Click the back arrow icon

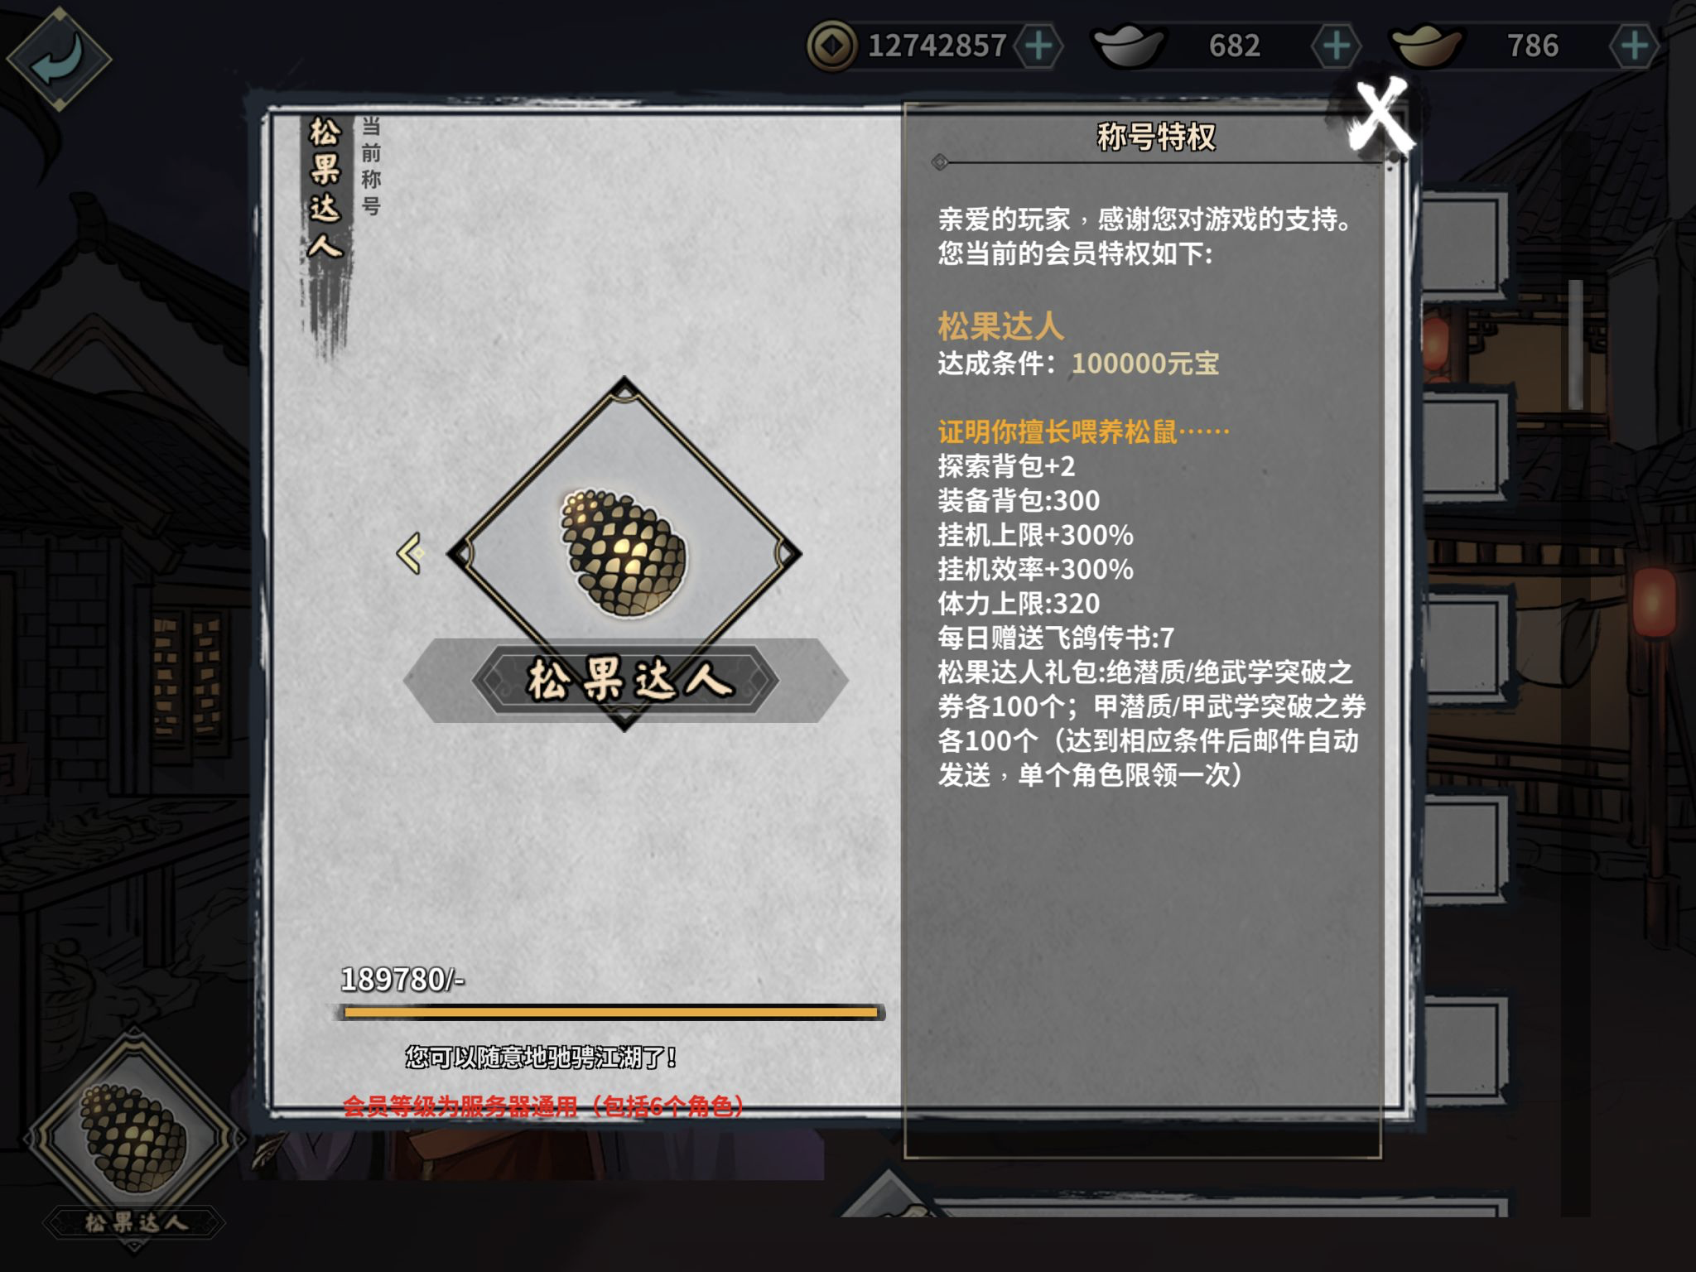click(x=58, y=58)
